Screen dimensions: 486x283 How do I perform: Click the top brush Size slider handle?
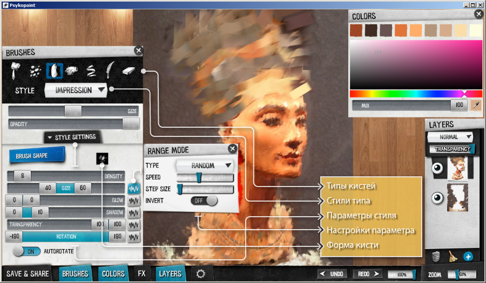point(73,111)
